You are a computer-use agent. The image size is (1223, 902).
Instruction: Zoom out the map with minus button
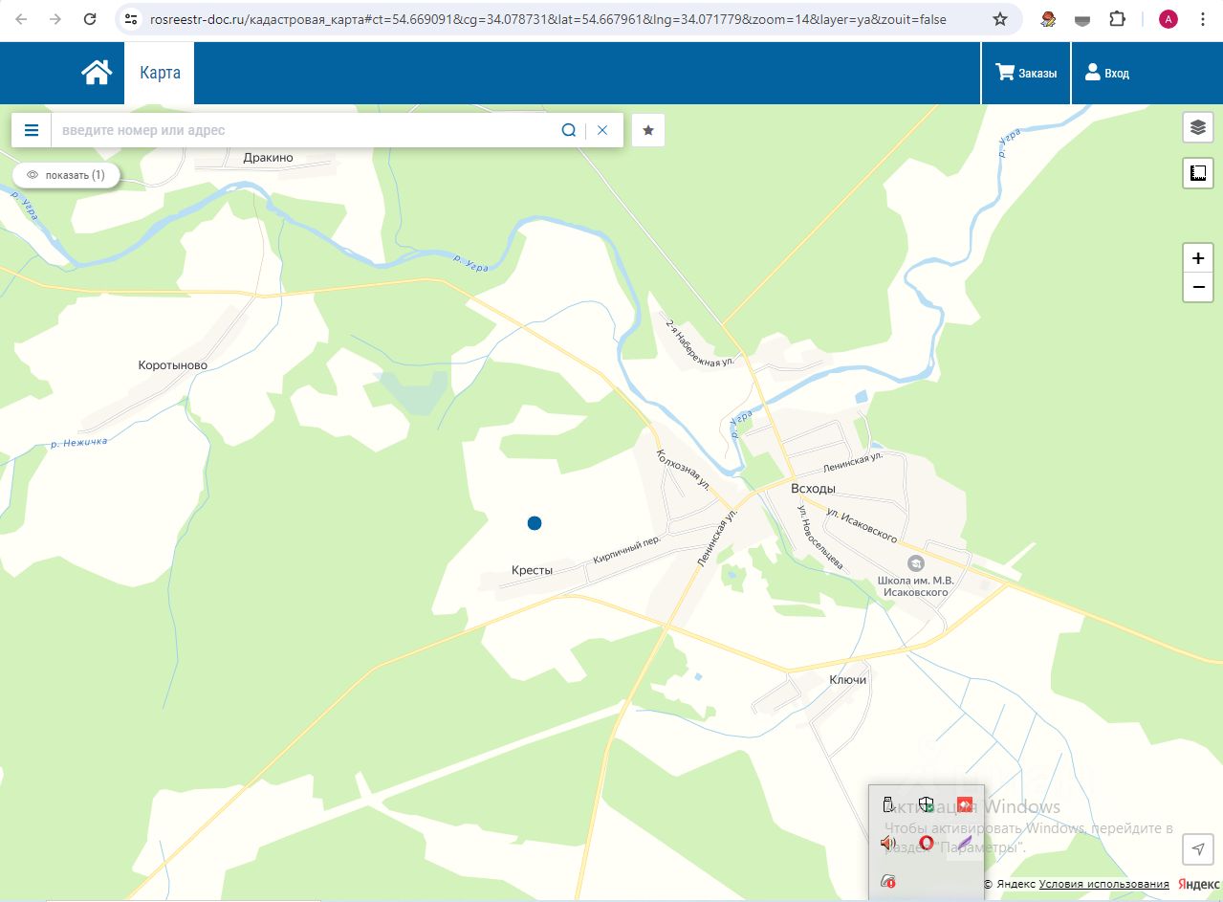(1197, 287)
